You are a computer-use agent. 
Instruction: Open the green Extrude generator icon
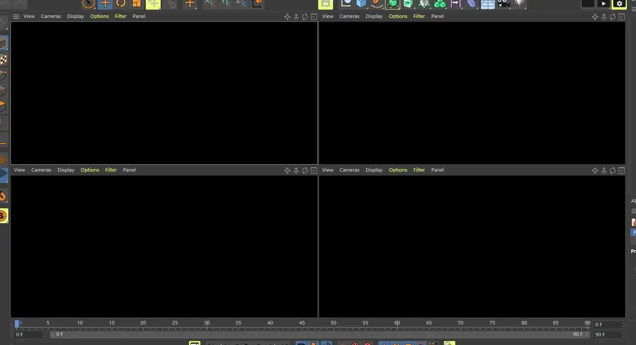point(408,4)
